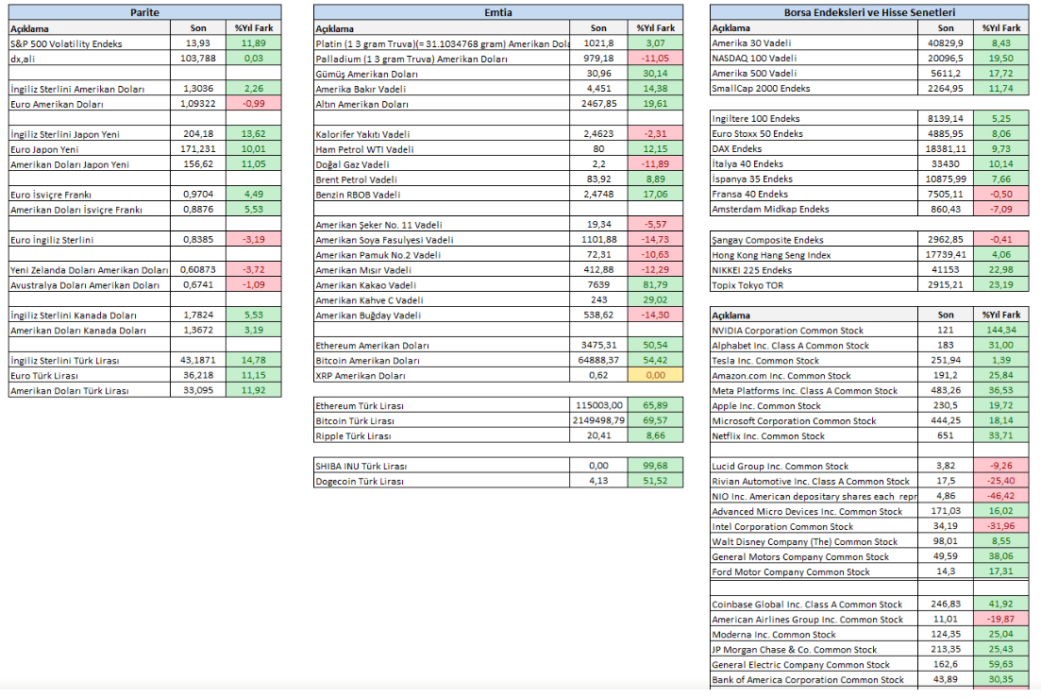1041x699 pixels.
Task: Click the Euro Japon Yeni value 171,231
Action: click(x=198, y=149)
